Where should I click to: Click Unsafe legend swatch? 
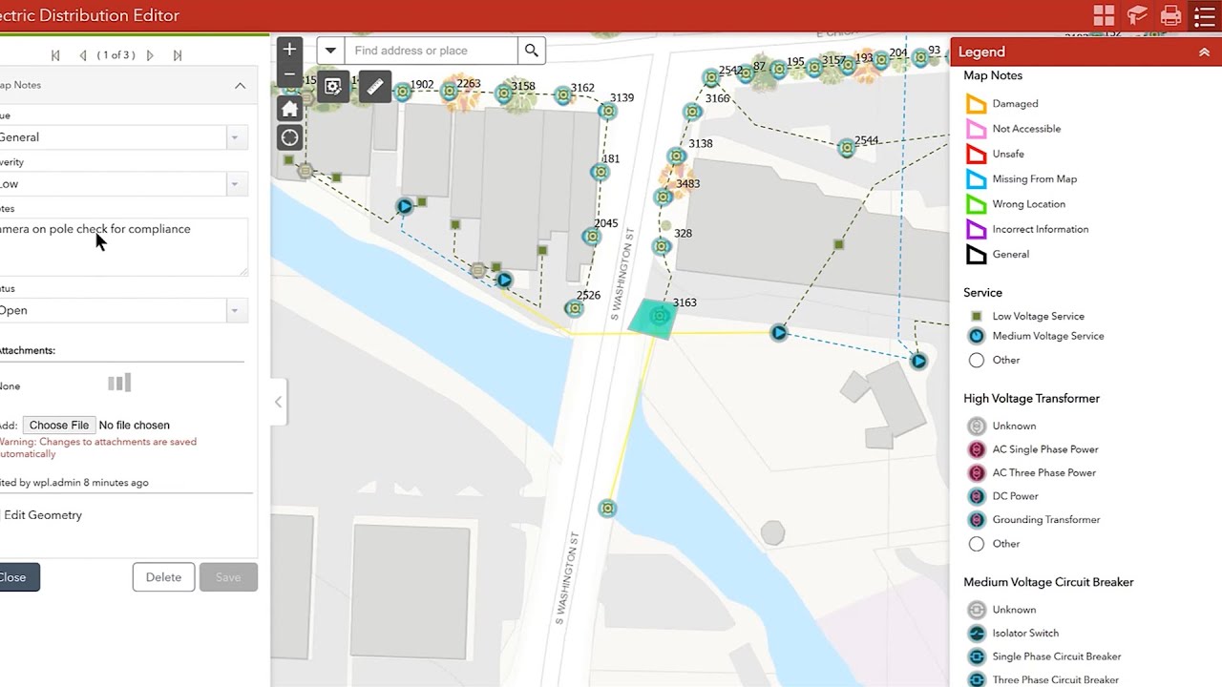976,154
